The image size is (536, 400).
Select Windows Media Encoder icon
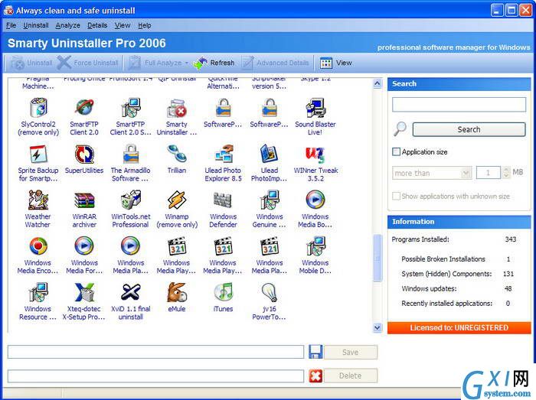[x=38, y=246]
